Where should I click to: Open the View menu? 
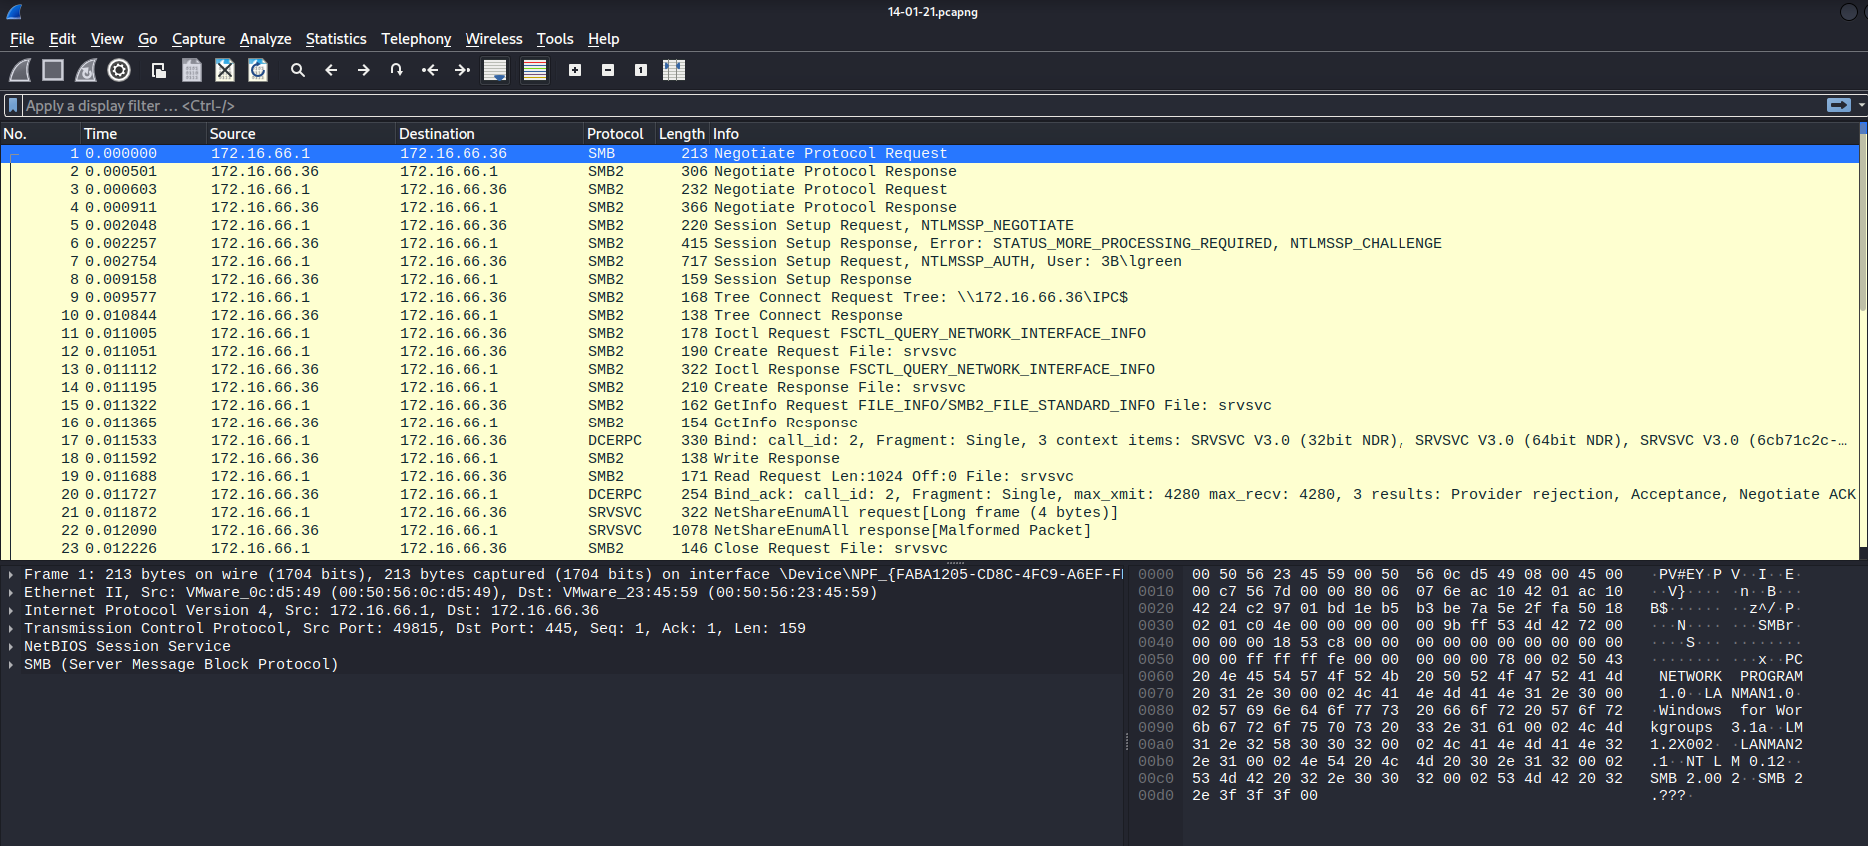[107, 39]
